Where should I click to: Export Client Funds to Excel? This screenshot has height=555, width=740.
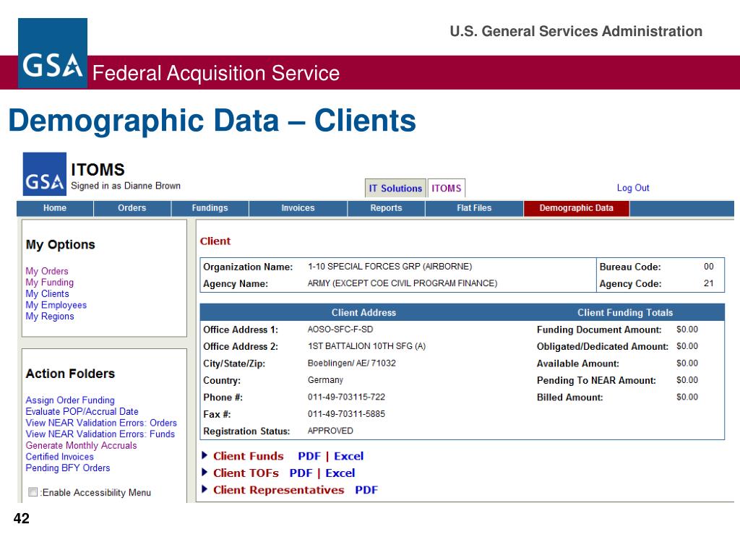[349, 456]
